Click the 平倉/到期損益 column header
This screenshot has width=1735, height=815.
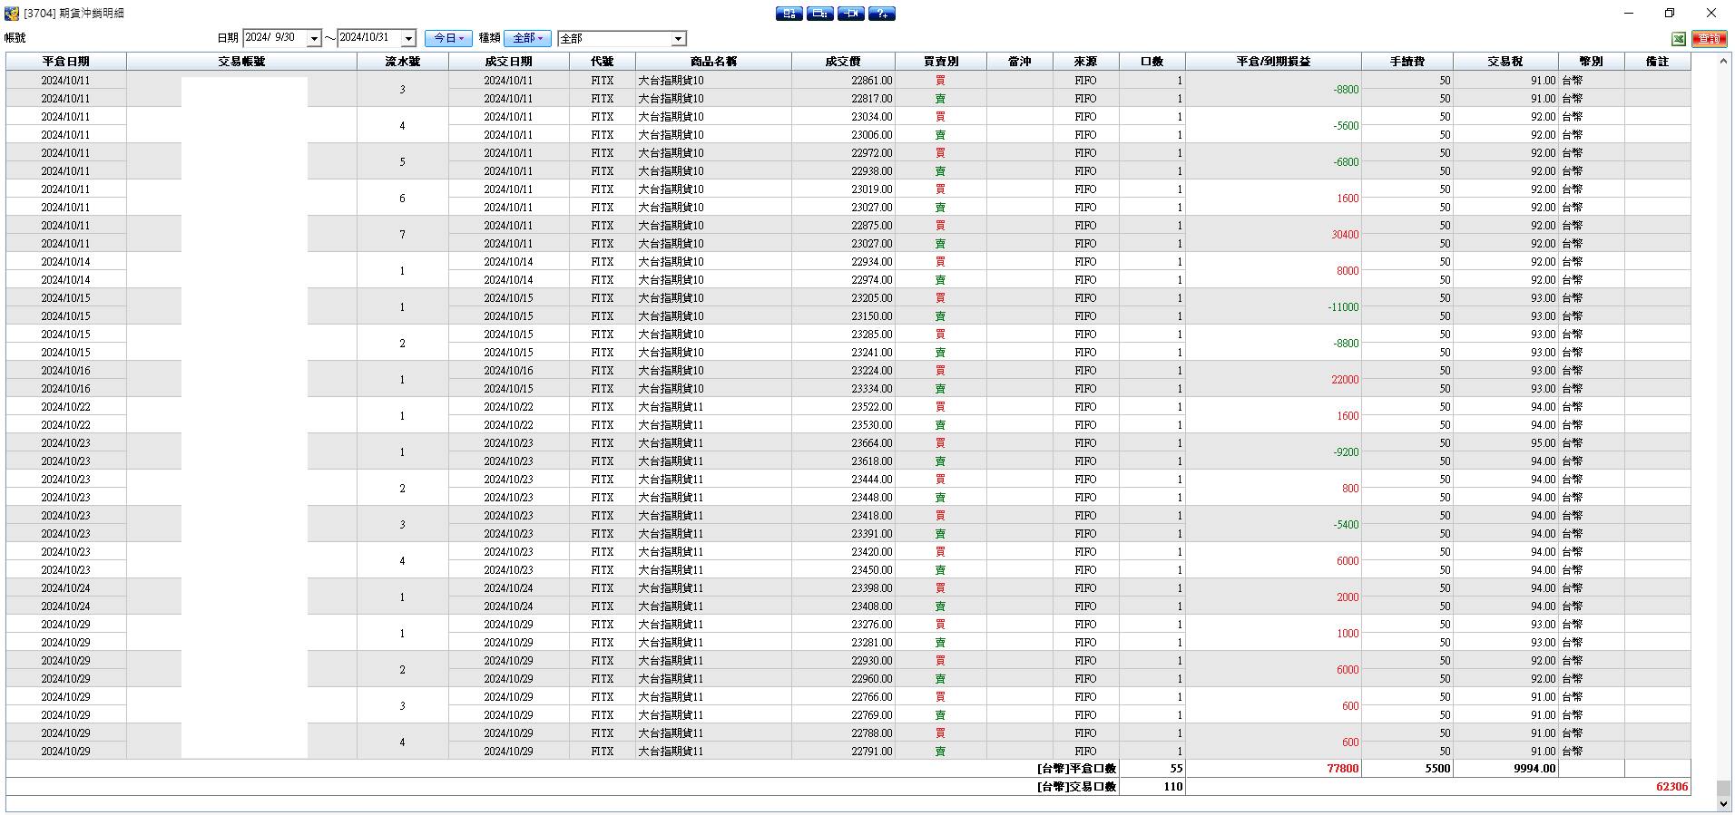[x=1273, y=62]
